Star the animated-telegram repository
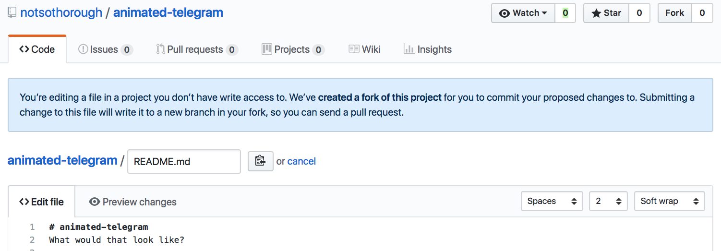 606,13
